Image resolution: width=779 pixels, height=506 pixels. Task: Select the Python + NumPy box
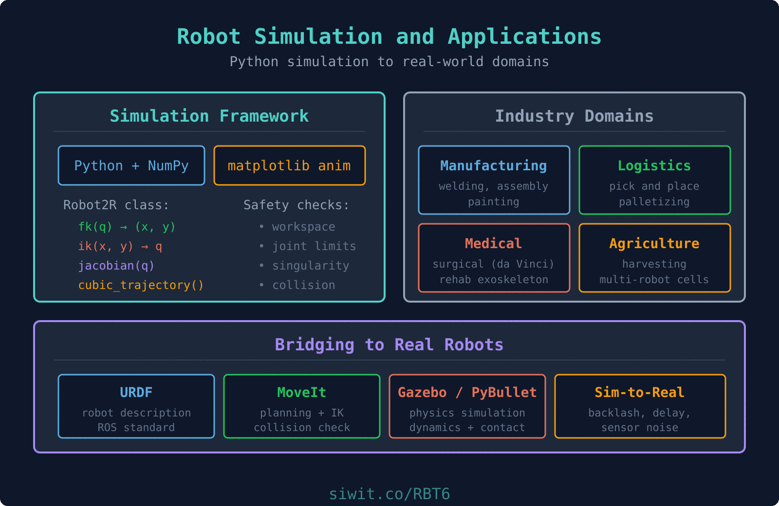point(131,165)
